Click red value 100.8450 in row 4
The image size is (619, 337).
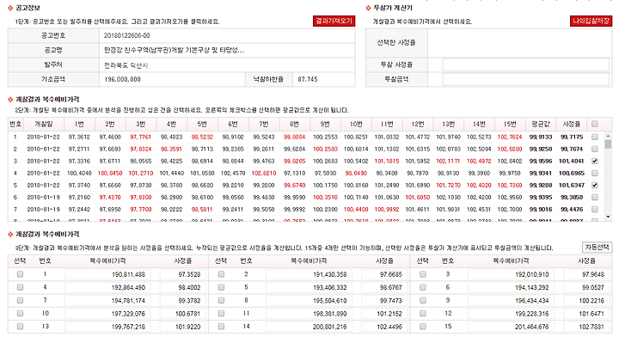click(110, 173)
